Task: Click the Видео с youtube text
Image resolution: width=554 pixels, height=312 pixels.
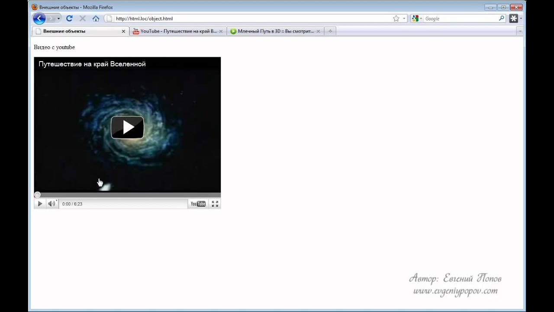Action: click(x=54, y=47)
